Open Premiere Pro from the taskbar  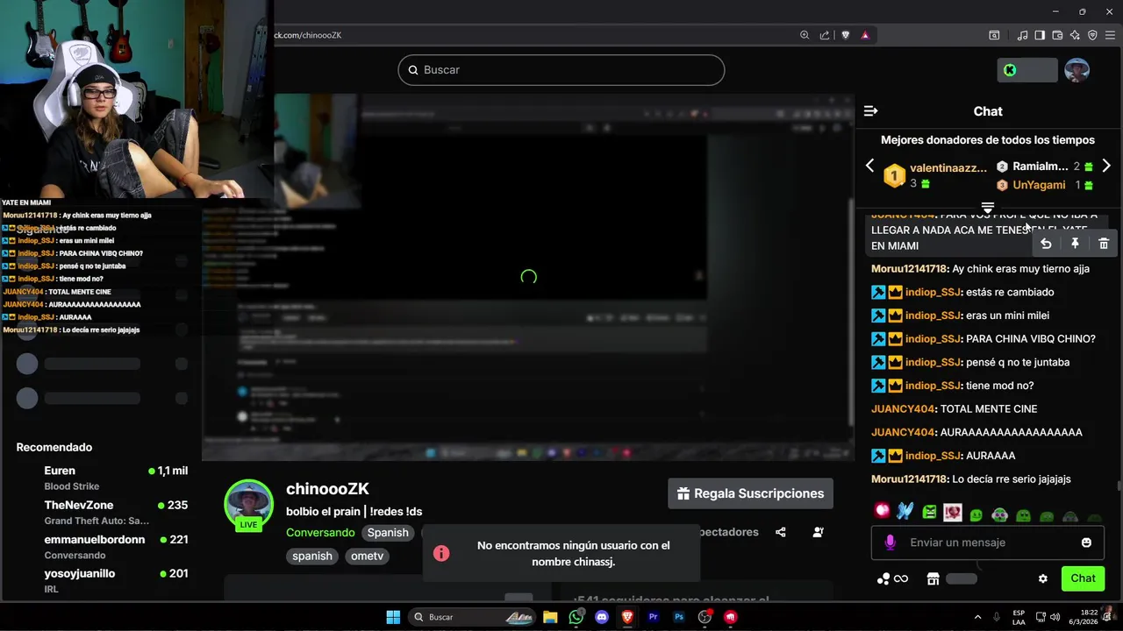click(x=653, y=617)
